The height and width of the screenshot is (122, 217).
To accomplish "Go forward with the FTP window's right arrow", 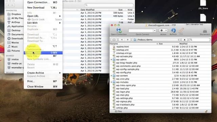I will pos(127,40).
